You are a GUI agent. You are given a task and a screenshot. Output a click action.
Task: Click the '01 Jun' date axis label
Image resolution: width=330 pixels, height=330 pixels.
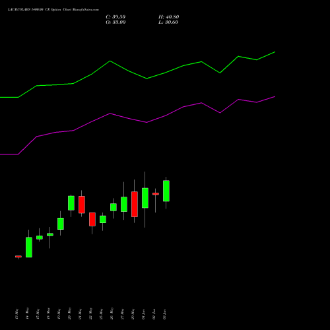[143, 313]
